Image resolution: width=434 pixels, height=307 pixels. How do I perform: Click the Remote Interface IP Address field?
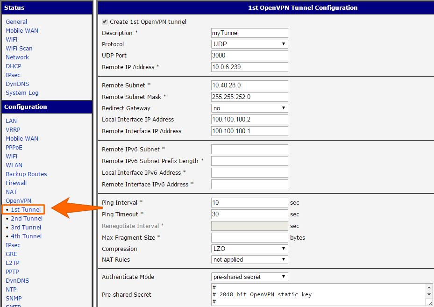click(x=249, y=131)
